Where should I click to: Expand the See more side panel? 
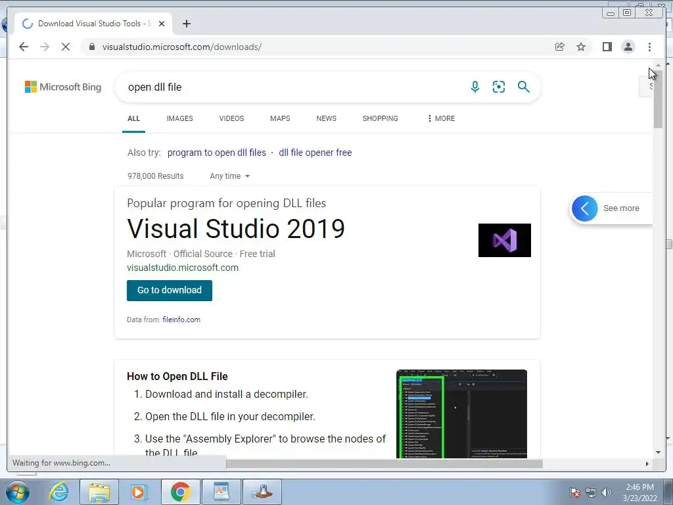tap(611, 208)
